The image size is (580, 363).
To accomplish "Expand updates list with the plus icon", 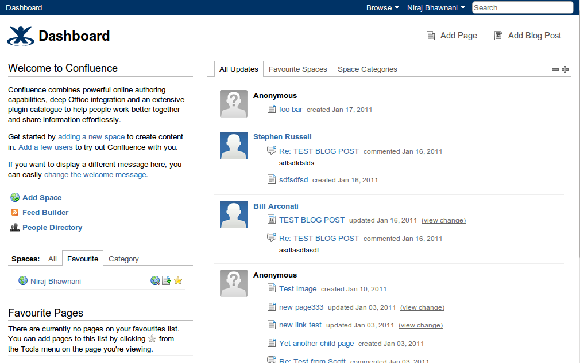I will [x=565, y=69].
